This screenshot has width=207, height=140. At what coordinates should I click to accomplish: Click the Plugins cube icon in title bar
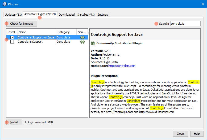(5, 4)
